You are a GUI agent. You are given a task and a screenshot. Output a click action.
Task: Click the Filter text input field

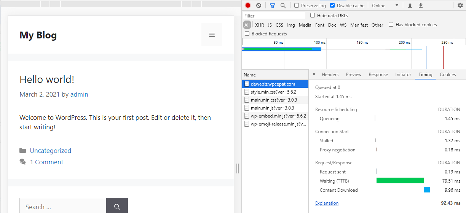[274, 16]
